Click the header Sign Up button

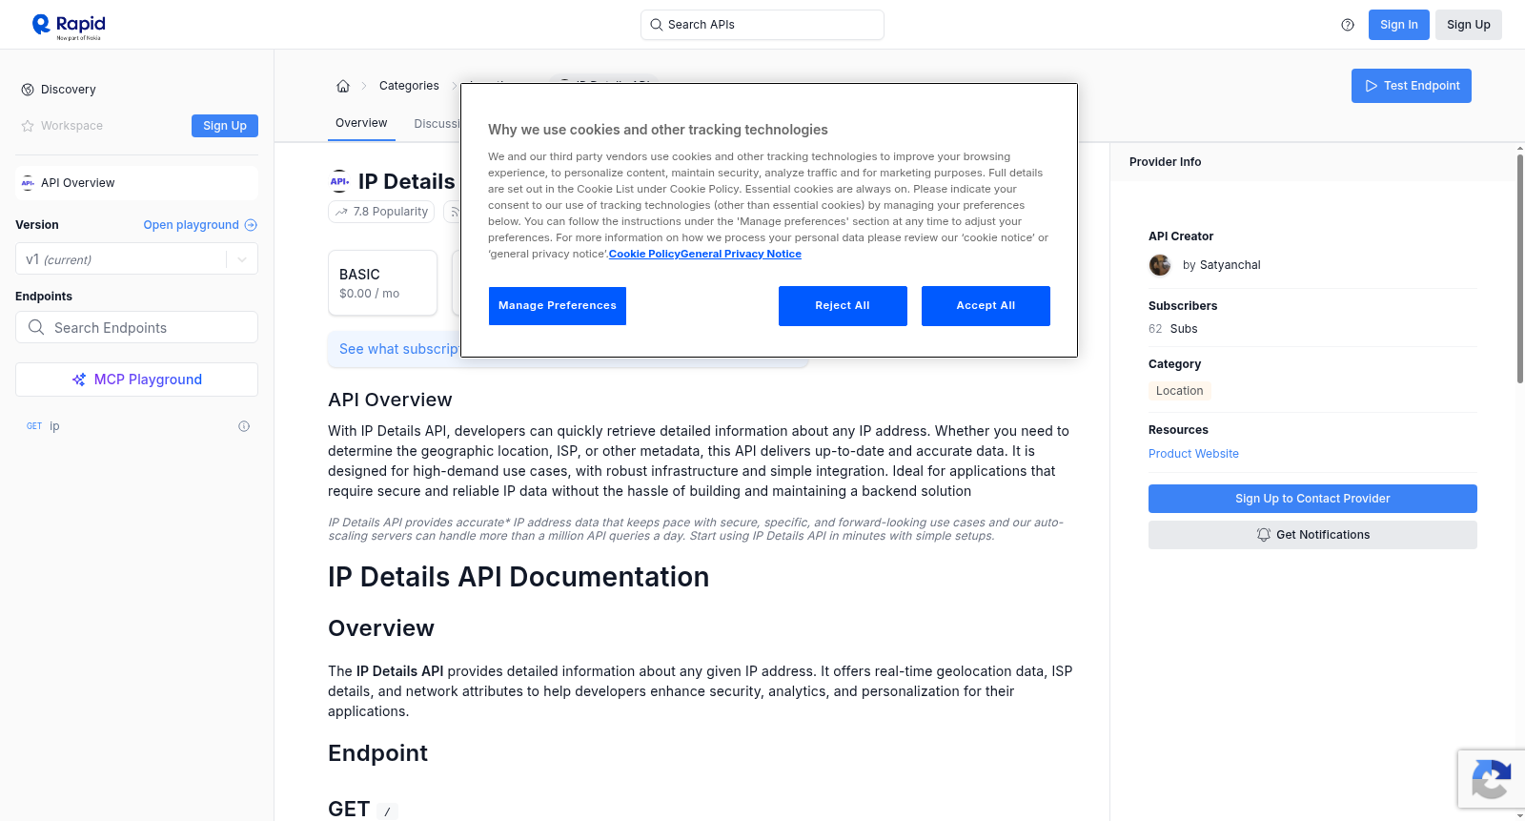tap(1469, 25)
